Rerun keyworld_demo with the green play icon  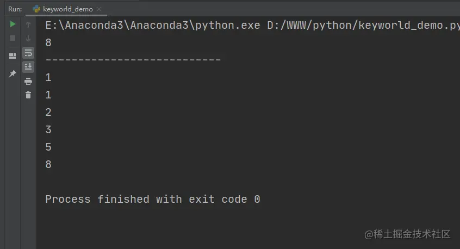click(13, 24)
